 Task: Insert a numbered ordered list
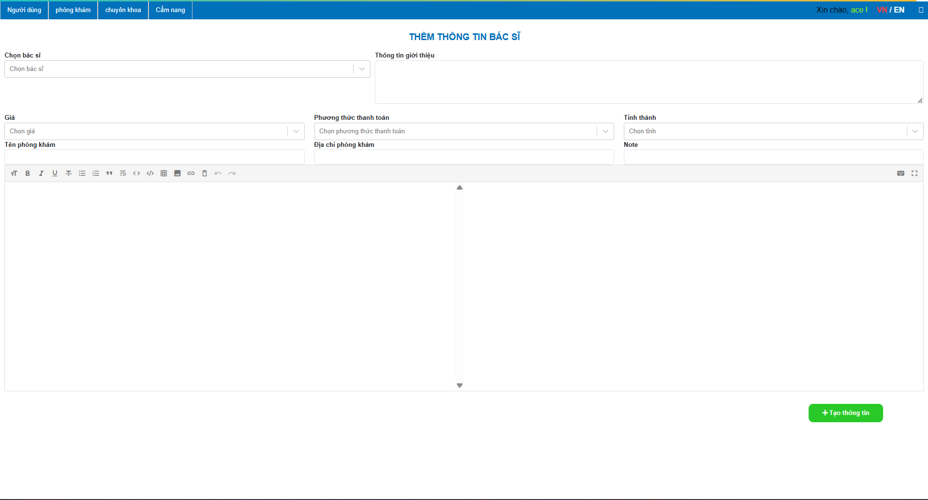pyautogui.click(x=96, y=173)
